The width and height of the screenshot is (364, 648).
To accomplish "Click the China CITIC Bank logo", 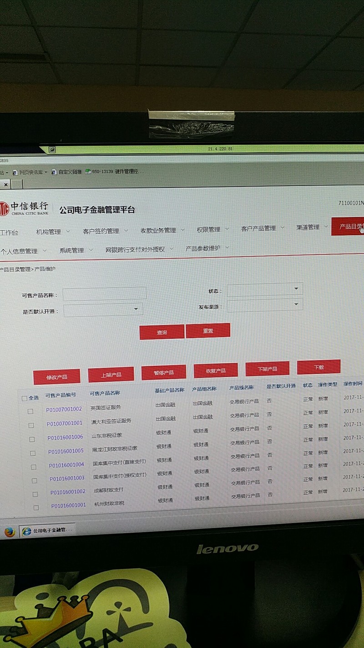I will click(24, 208).
